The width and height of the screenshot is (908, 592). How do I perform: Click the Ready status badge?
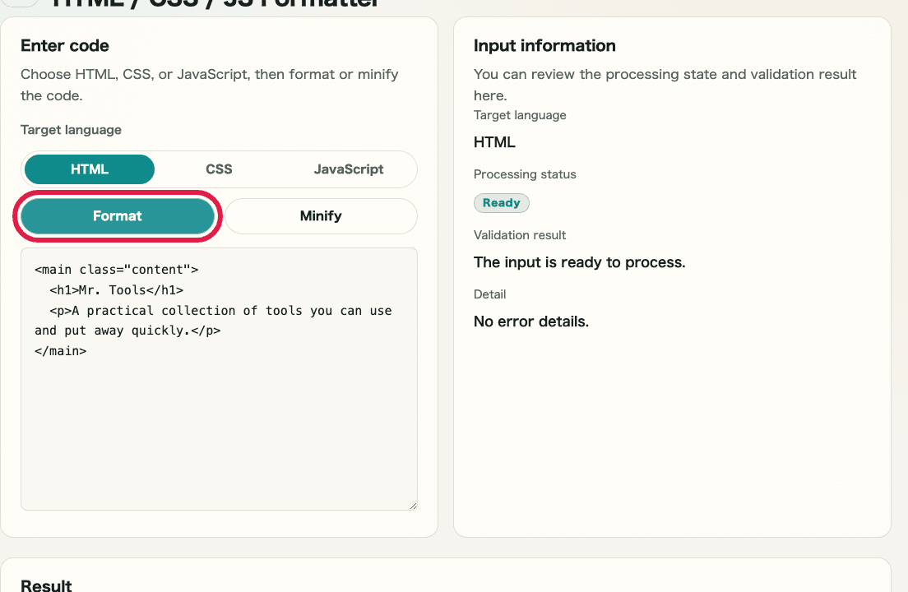[502, 202]
